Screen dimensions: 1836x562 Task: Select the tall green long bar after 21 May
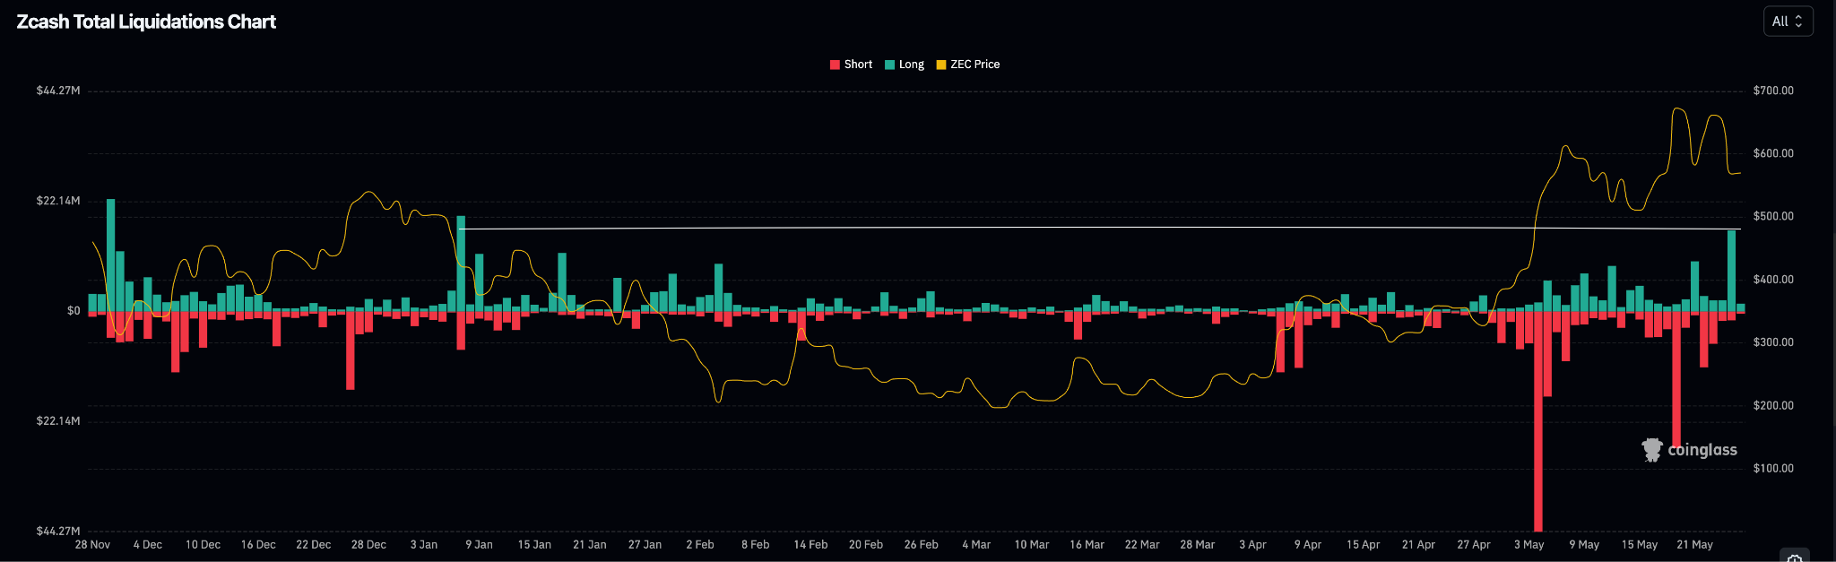[x=1732, y=271]
